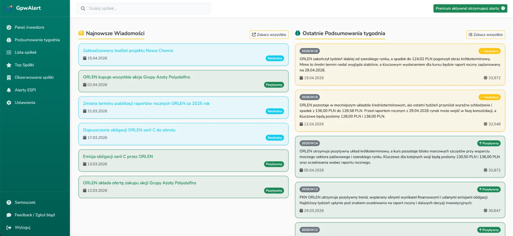The image size is (513, 236).
Task: Click Zobacz wszystkie for Najnowsze Wiadomości
Action: (x=269, y=35)
